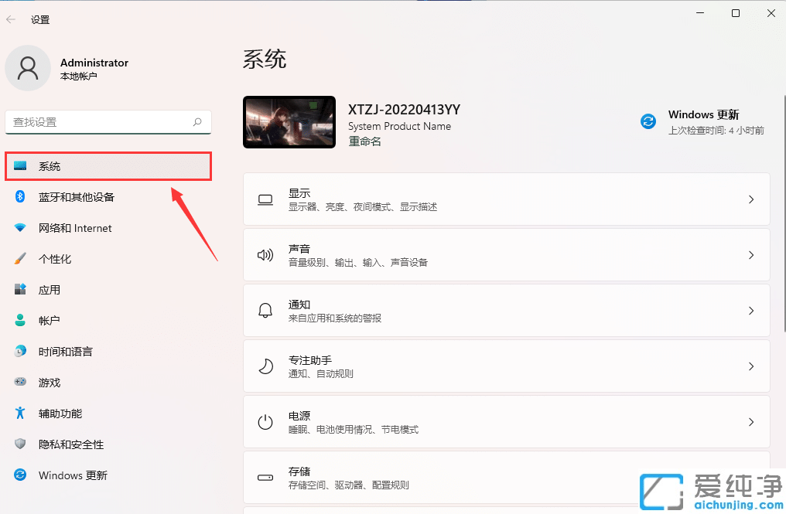This screenshot has height=514, width=786.
Task: Click the Administrator account name
Action: (94, 63)
